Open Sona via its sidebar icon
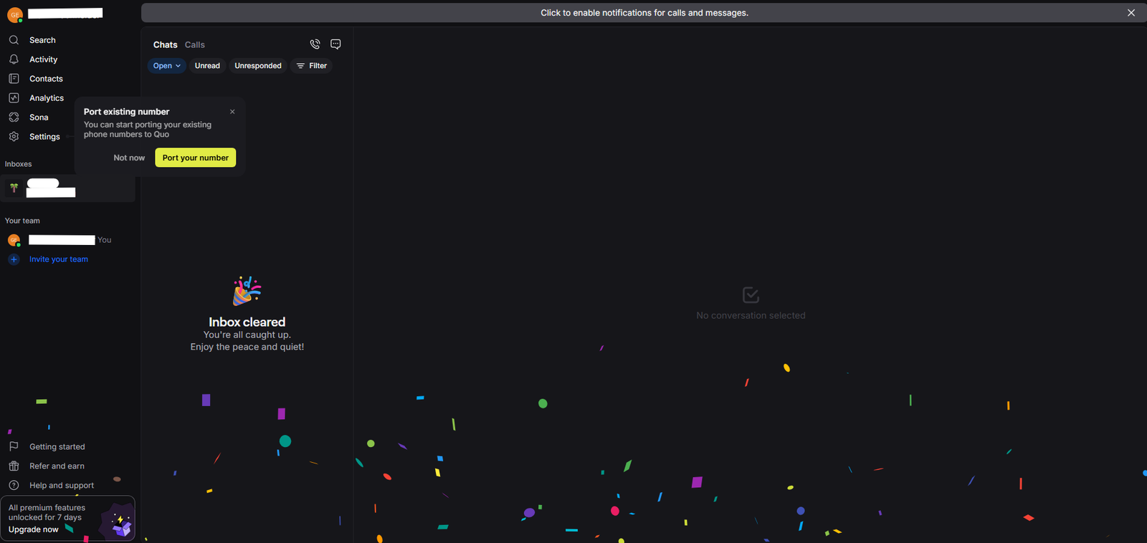Viewport: 1147px width, 543px height. point(14,117)
